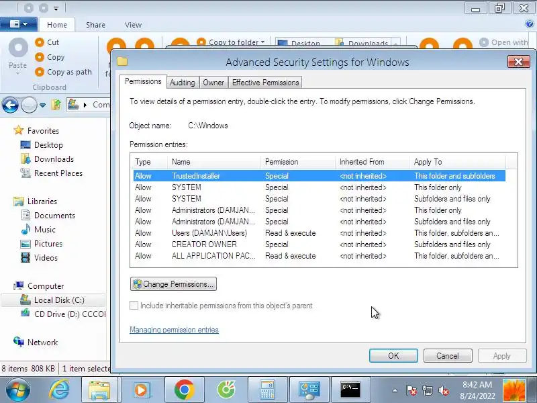Select the Users (DAMJAN\Users) permission entry

(x=320, y=233)
